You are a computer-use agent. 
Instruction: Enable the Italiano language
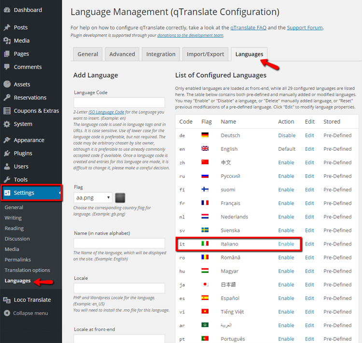(286, 244)
